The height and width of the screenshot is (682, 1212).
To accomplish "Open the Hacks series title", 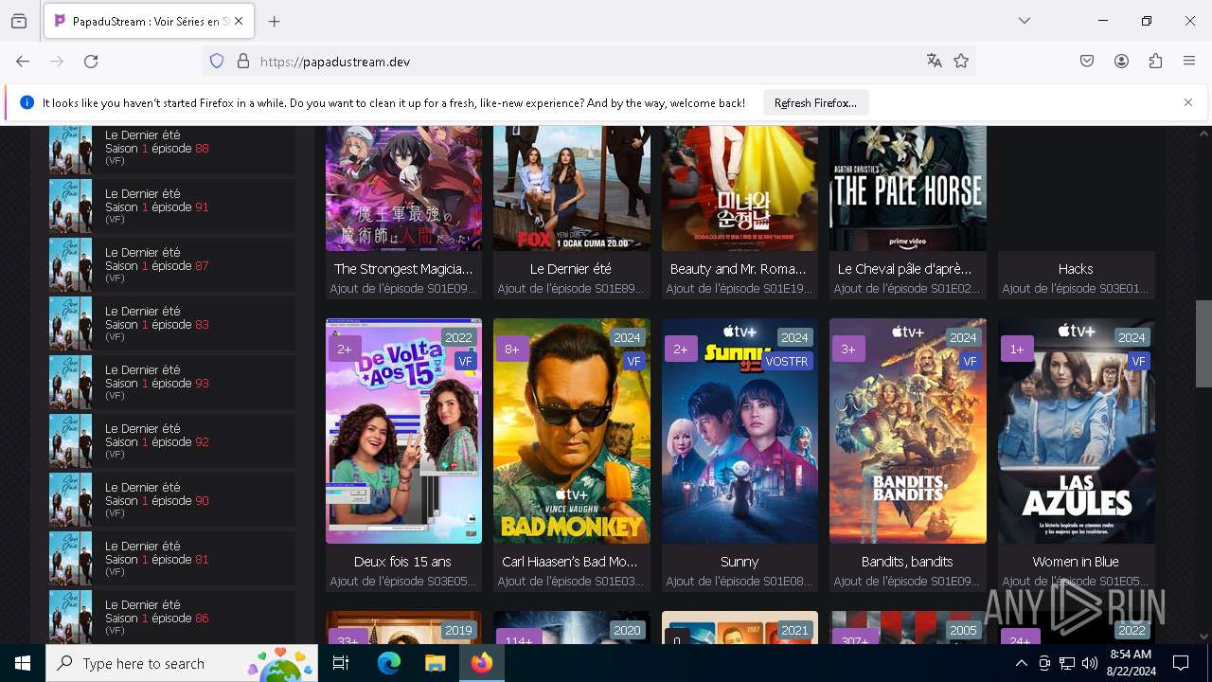I will coord(1076,269).
